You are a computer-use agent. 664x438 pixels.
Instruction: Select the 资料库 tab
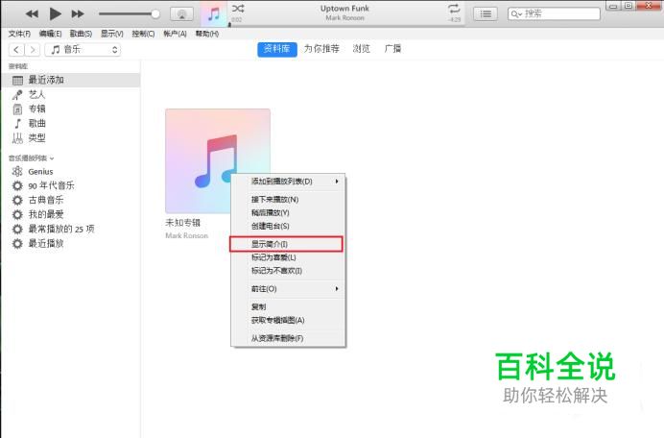click(x=277, y=49)
